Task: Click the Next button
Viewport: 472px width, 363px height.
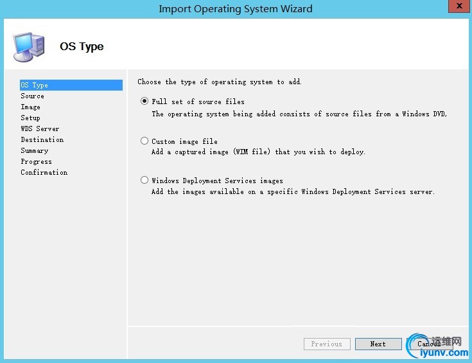Action: 378,344
